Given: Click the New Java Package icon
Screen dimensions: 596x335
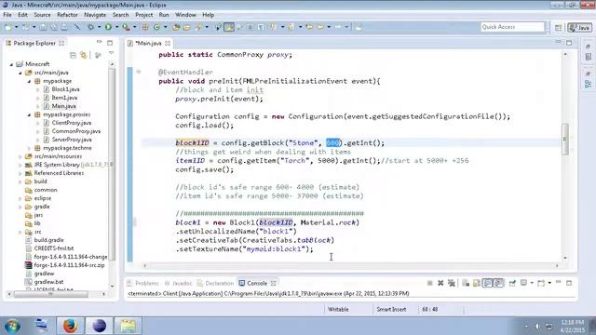Looking at the screenshot, I should [145, 27].
